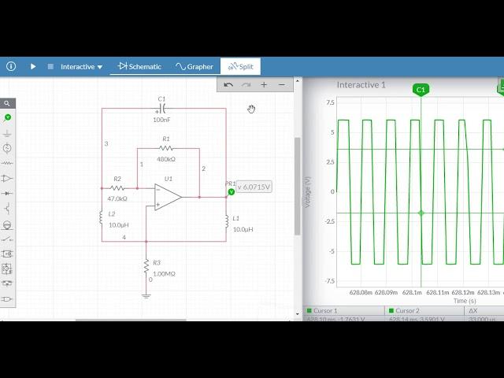Click the ΔX readout header

click(473, 311)
